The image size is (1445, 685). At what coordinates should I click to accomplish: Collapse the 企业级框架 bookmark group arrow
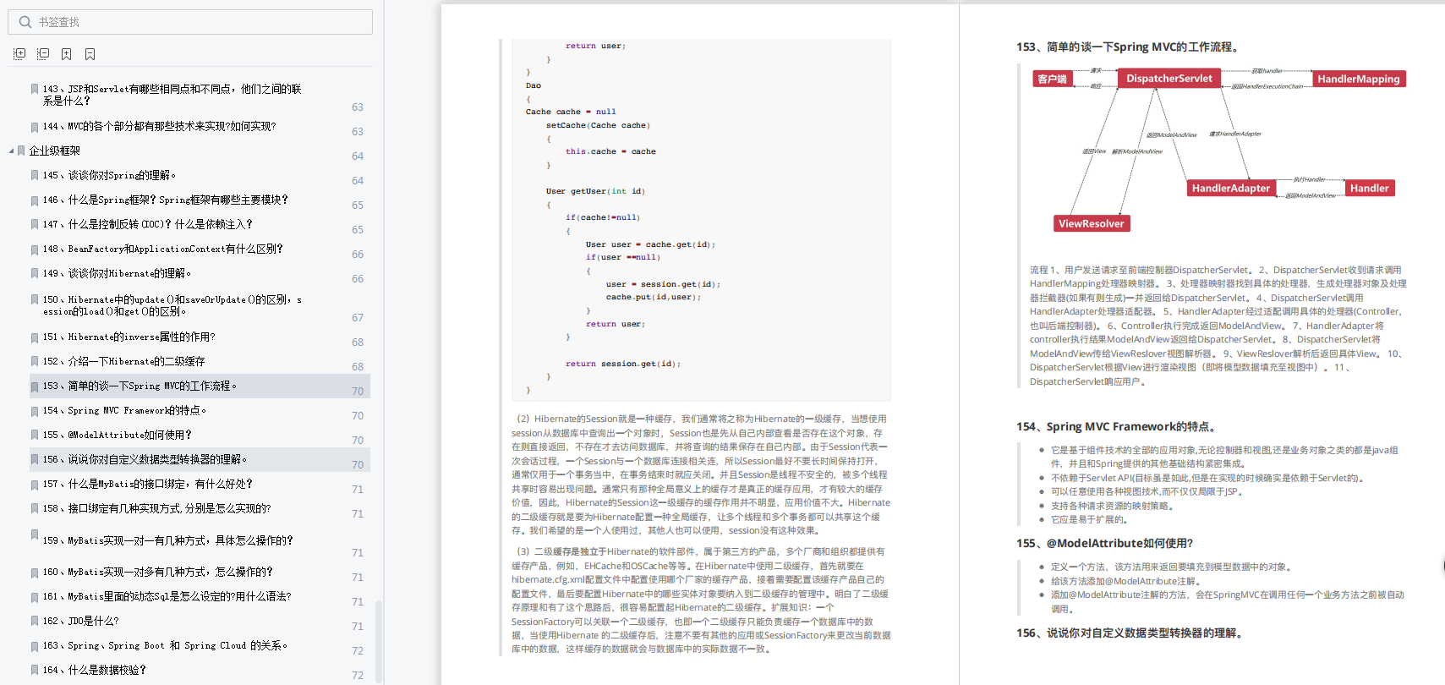12,151
